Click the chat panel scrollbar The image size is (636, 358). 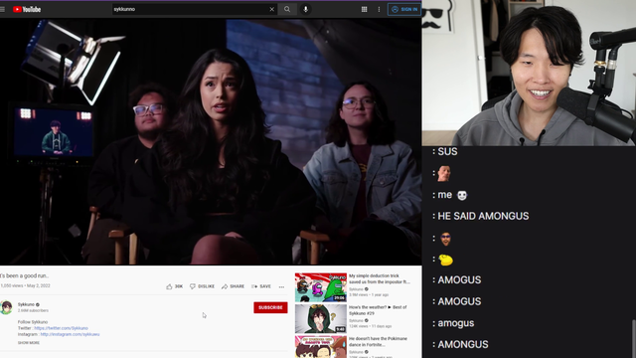(634, 339)
